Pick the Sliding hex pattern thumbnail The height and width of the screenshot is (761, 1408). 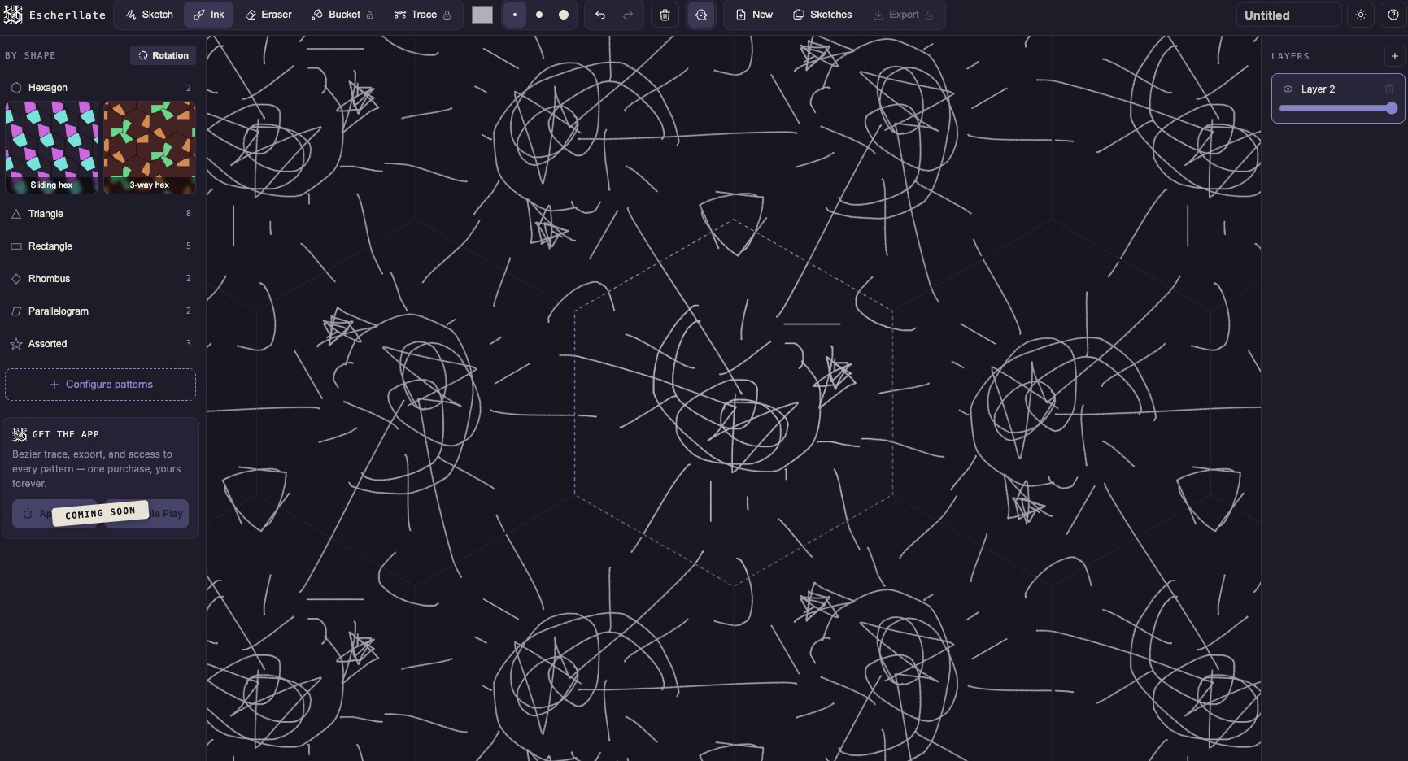click(51, 147)
